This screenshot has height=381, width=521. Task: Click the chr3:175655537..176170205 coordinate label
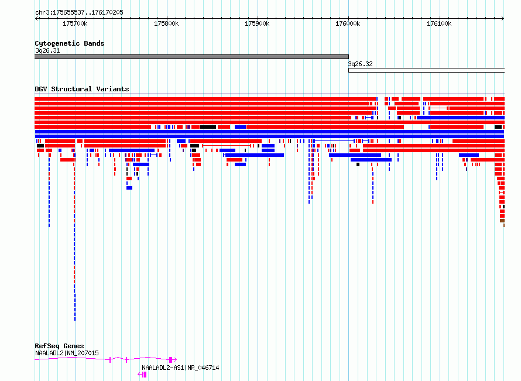tap(79, 12)
